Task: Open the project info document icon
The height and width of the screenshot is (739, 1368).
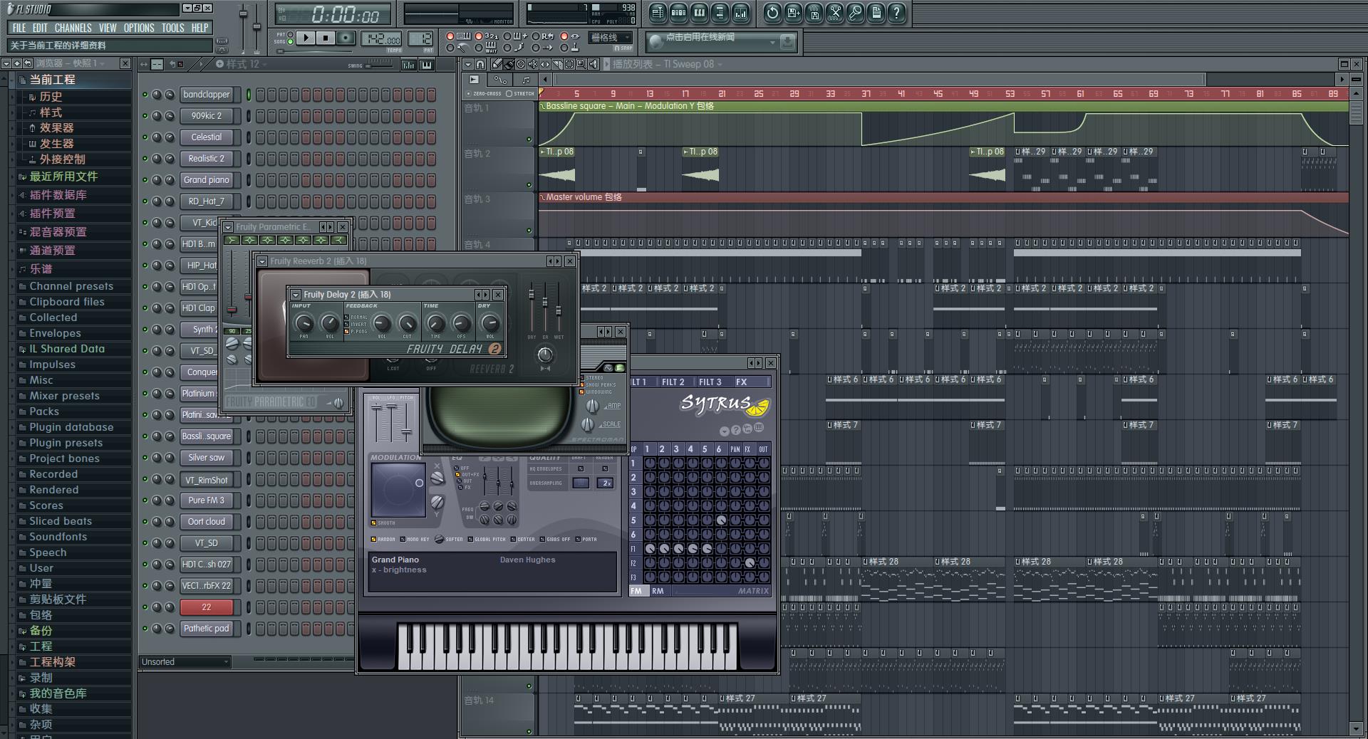Action: pos(876,13)
